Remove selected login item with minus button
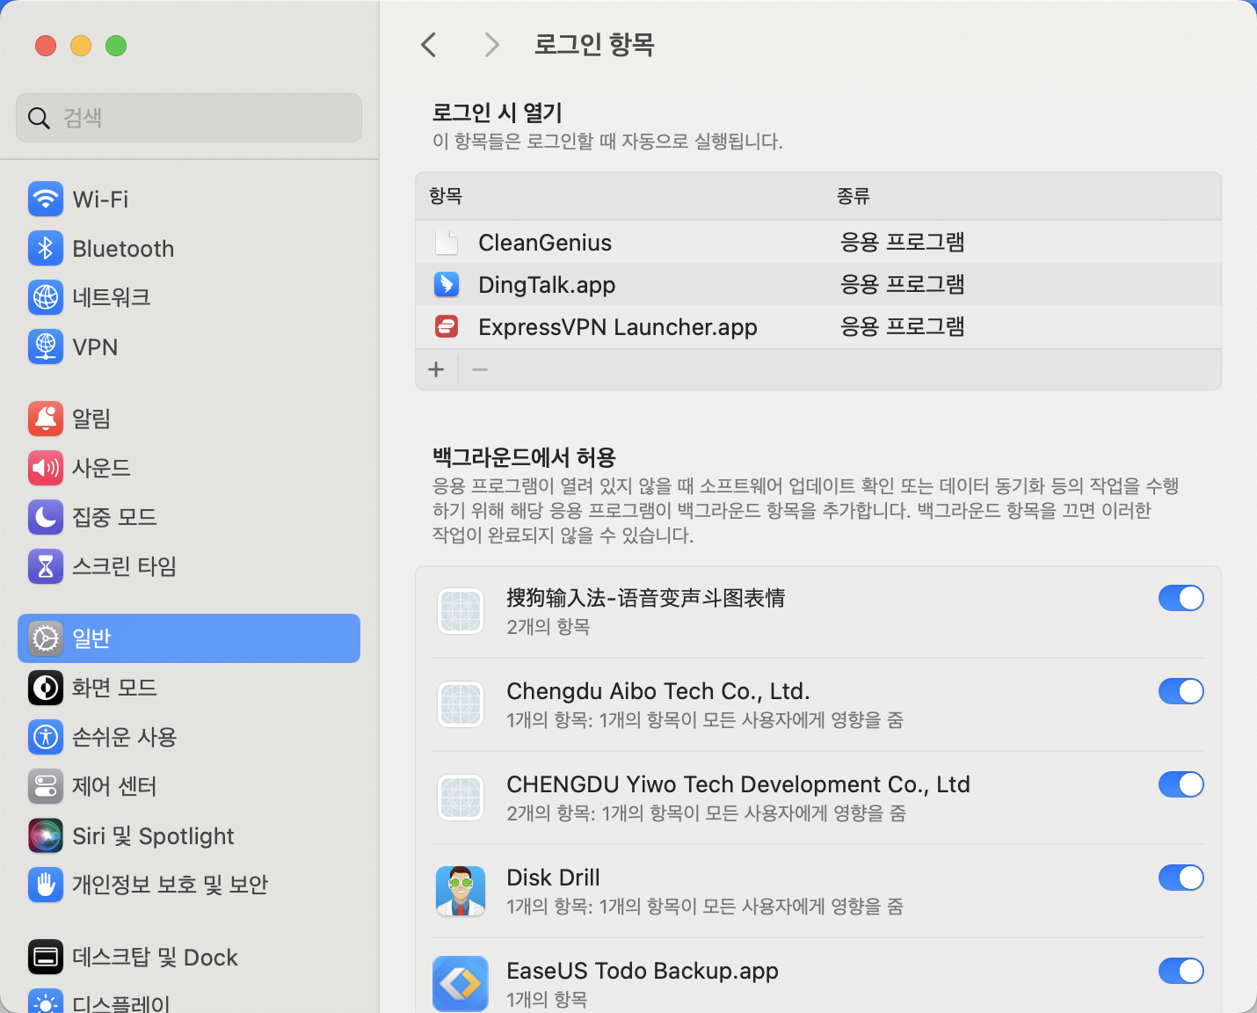The width and height of the screenshot is (1257, 1013). [x=480, y=369]
